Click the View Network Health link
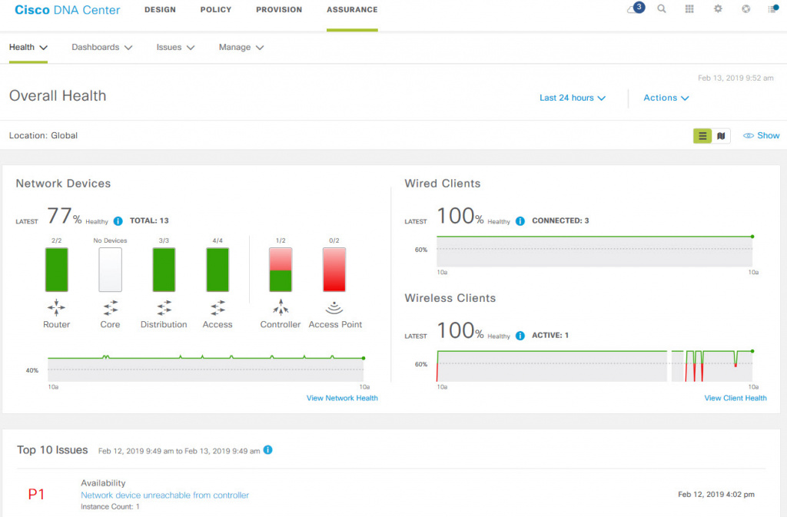The height and width of the screenshot is (517, 787). [342, 398]
